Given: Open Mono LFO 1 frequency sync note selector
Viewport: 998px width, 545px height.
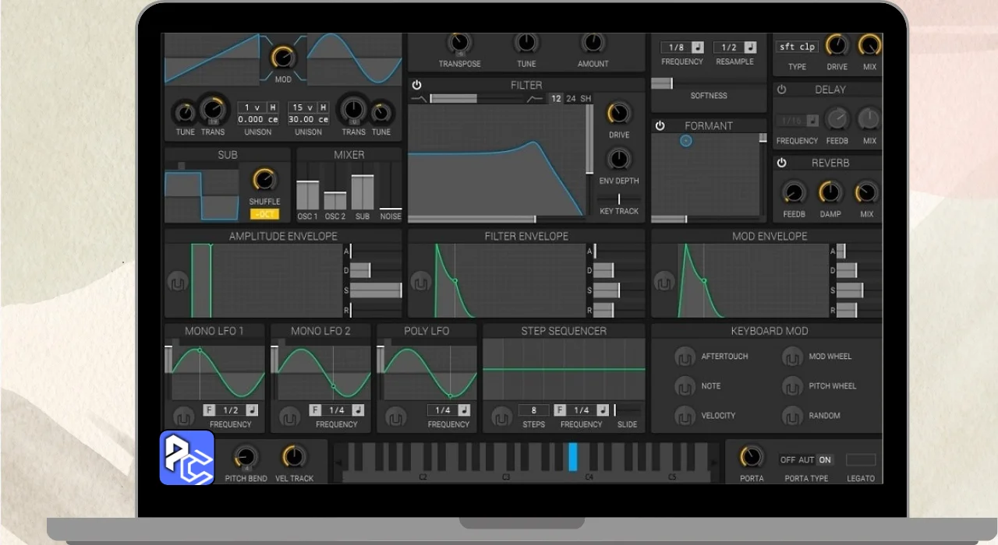Looking at the screenshot, I should click(252, 410).
